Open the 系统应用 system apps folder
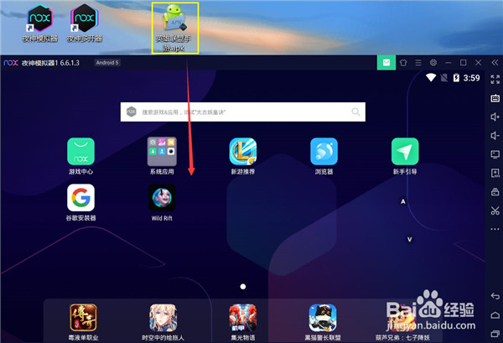The height and width of the screenshot is (343, 503). [161, 152]
